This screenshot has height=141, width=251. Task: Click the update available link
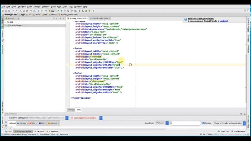pyautogui.click(x=224, y=21)
